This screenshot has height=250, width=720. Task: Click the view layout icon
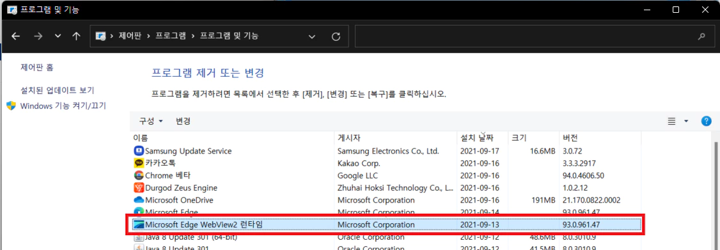pyautogui.click(x=672, y=121)
